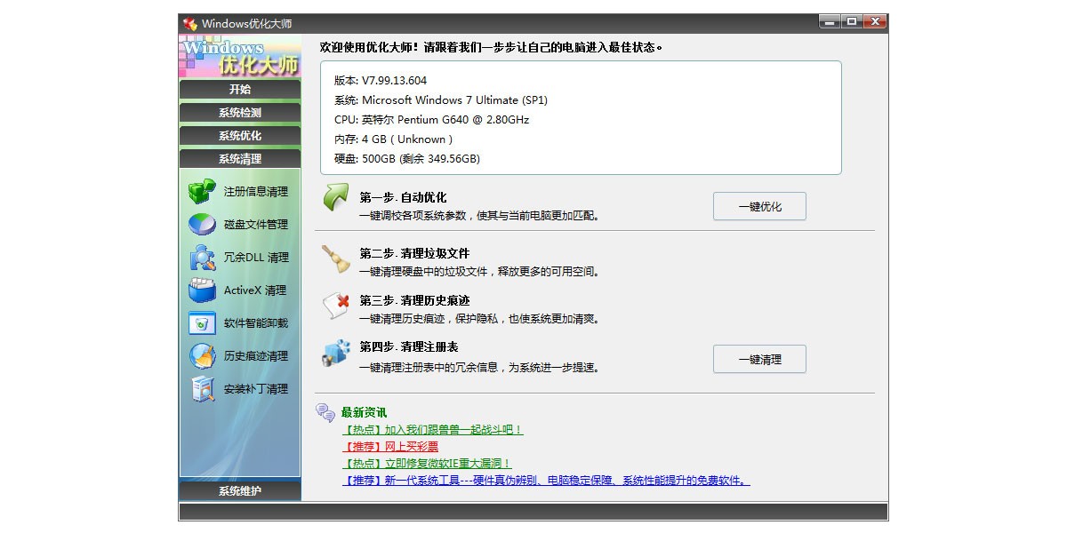Click the 磁盘文件管理 disk icon
The height and width of the screenshot is (533, 1067).
202,224
